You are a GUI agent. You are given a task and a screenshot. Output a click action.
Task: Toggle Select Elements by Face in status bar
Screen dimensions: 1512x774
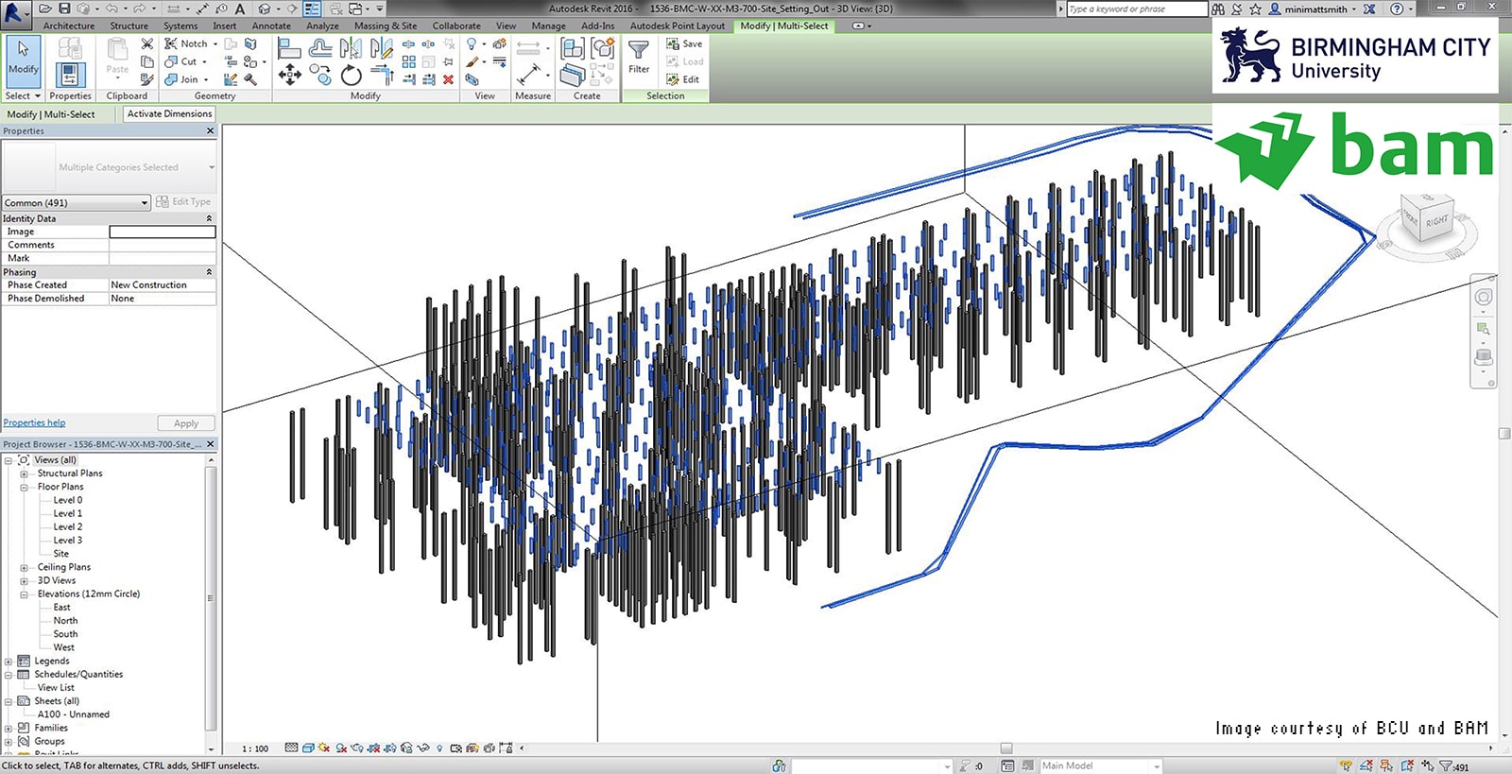tap(1407, 765)
